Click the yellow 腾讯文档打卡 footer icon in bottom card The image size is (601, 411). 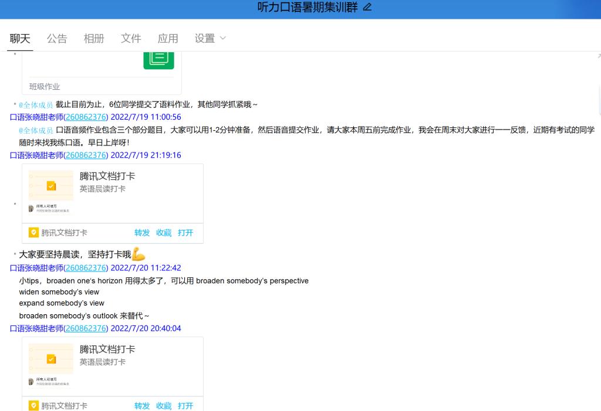[x=34, y=406]
